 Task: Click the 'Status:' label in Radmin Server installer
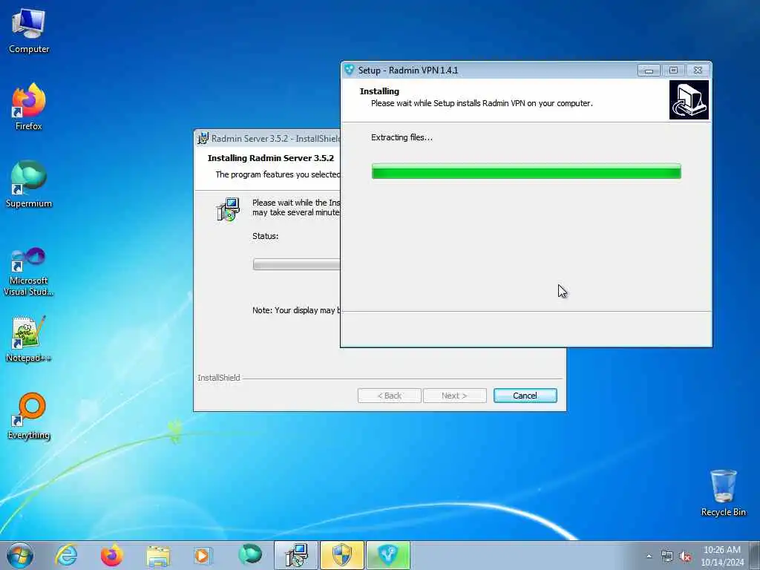pos(265,236)
